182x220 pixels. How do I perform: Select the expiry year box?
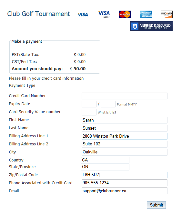(x=108, y=104)
